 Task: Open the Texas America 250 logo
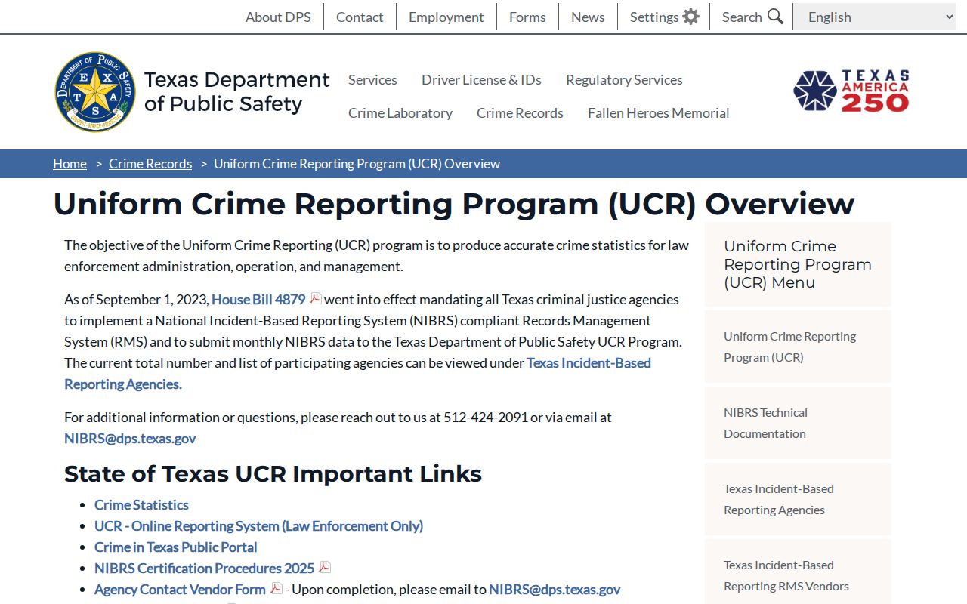tap(851, 91)
